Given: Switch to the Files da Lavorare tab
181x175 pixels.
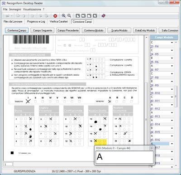Looking at the screenshot, I should [x=13, y=22].
